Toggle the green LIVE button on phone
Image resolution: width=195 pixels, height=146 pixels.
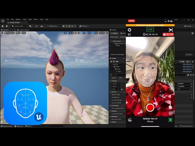point(150,30)
